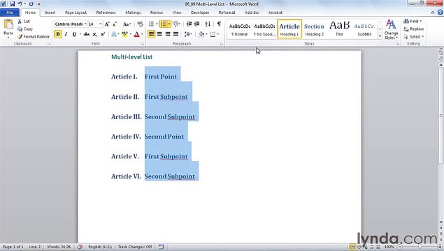Switch to the References tab
The height and width of the screenshot is (251, 444).
[106, 13]
